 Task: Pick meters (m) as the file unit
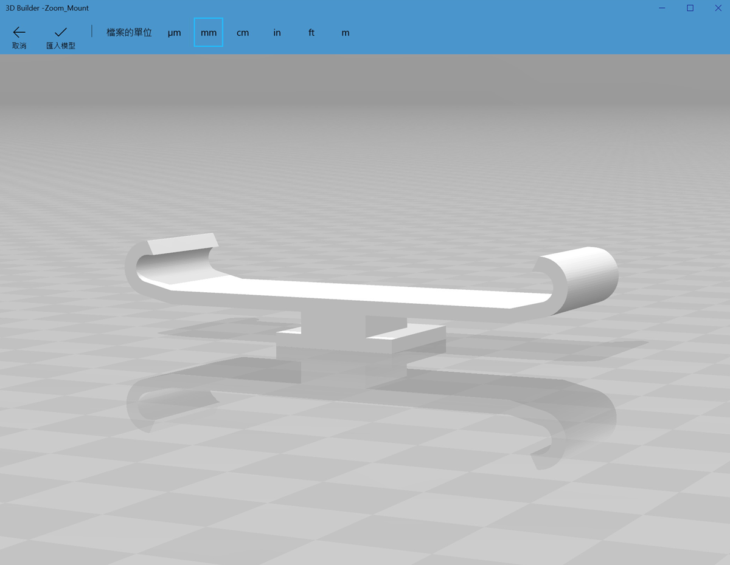tap(345, 33)
